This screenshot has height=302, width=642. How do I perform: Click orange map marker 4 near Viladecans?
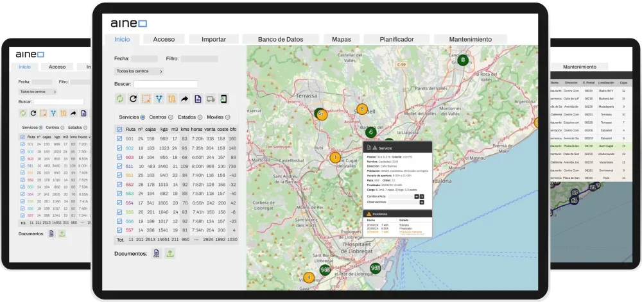[x=309, y=278]
